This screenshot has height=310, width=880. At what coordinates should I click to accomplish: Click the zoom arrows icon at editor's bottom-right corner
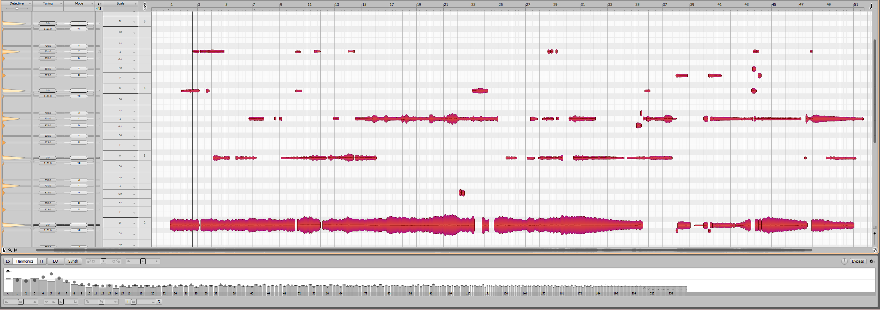coord(875,250)
